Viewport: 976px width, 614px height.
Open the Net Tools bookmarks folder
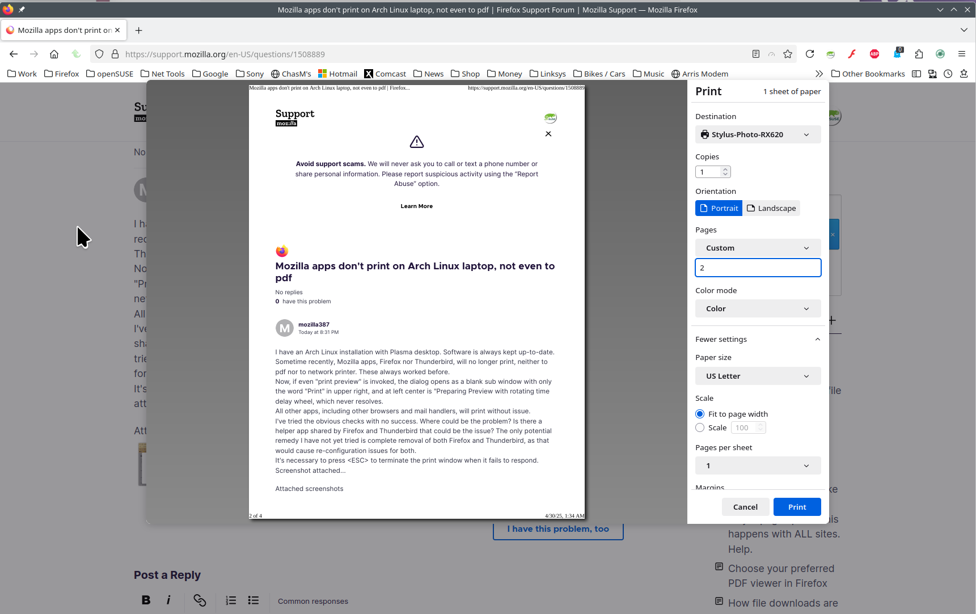coord(162,74)
